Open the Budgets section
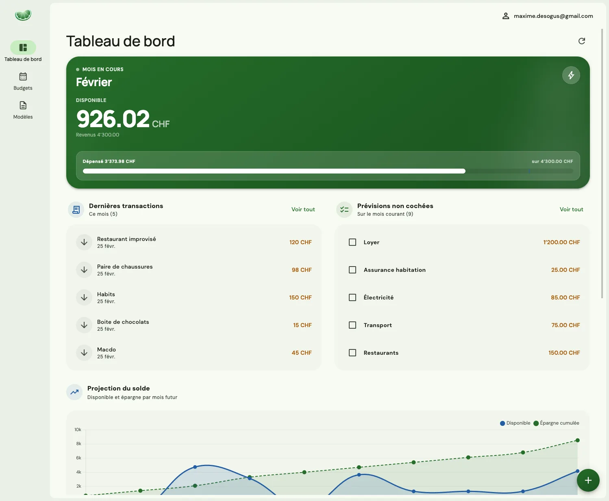 point(23,81)
